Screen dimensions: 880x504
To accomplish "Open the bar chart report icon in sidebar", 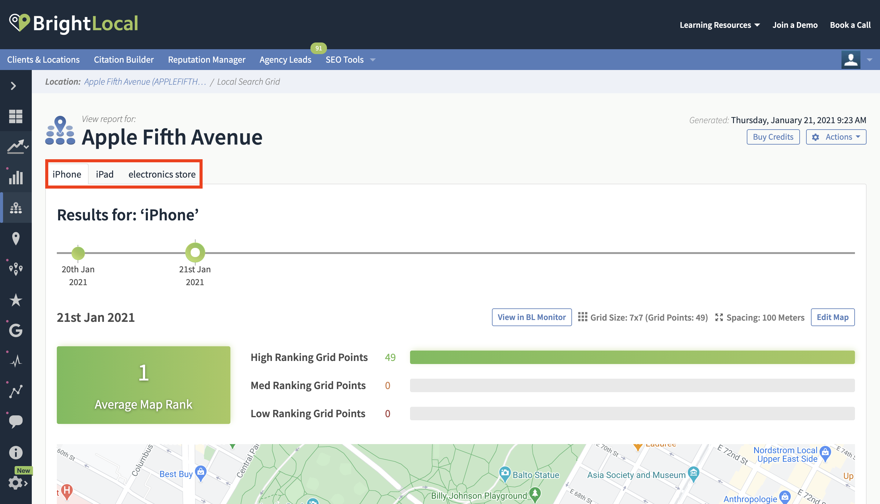I will pyautogui.click(x=16, y=178).
